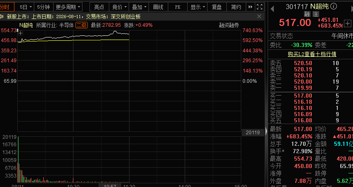
Task: Select 卖一 price 519.99
Action: coord(303,88)
